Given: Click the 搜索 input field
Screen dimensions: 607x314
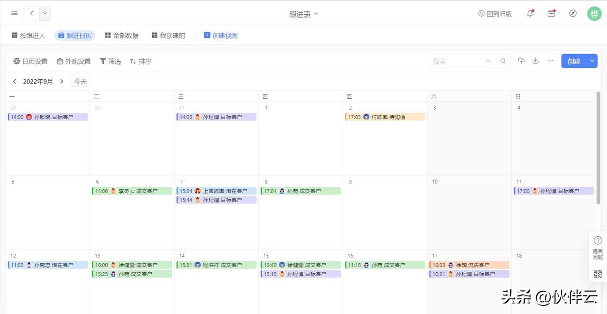Looking at the screenshot, I should [458, 61].
